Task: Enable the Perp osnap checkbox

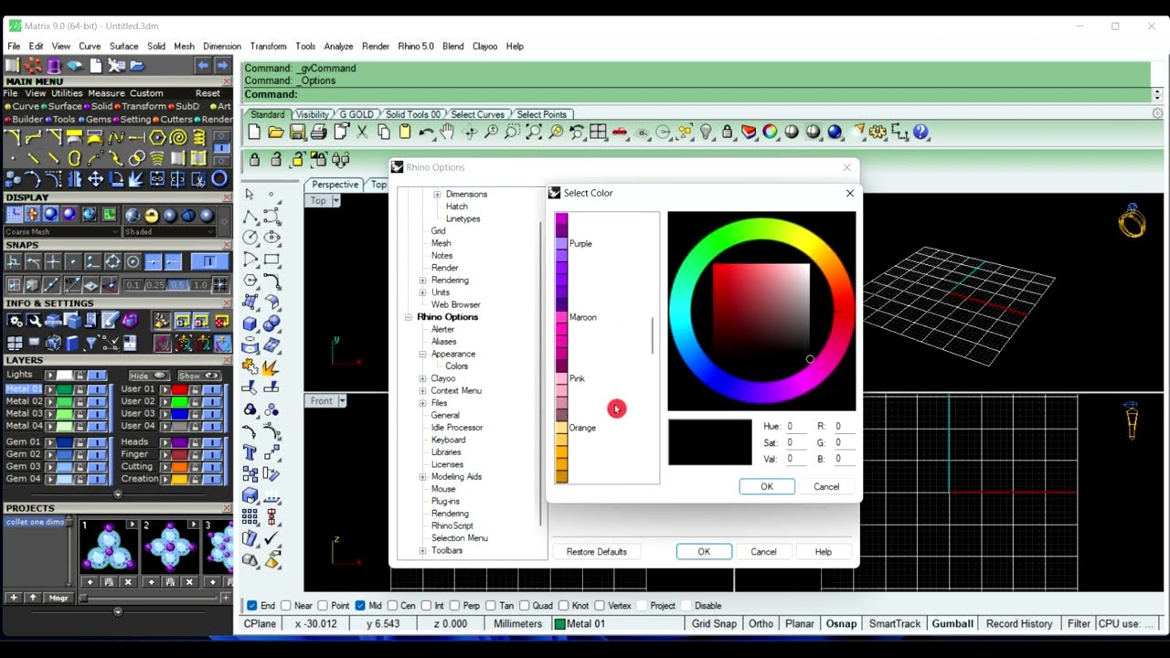Action: [455, 605]
